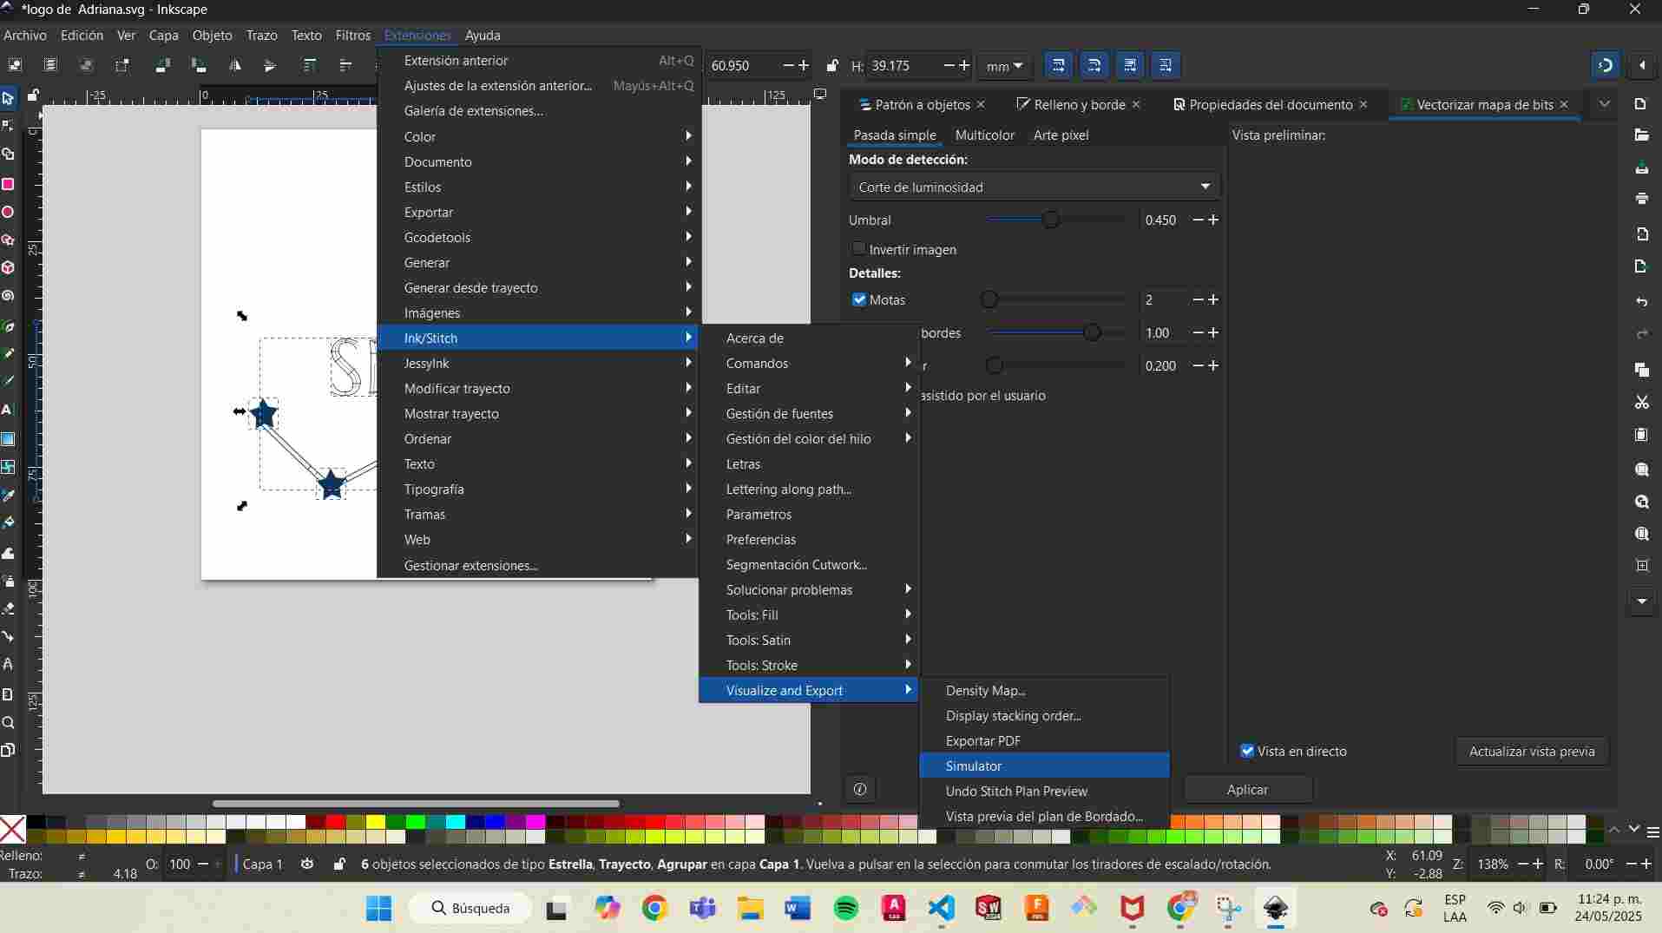Screen dimensions: 1662x933
Task: Toggle the canvas ruler guide lock
Action: (x=33, y=95)
